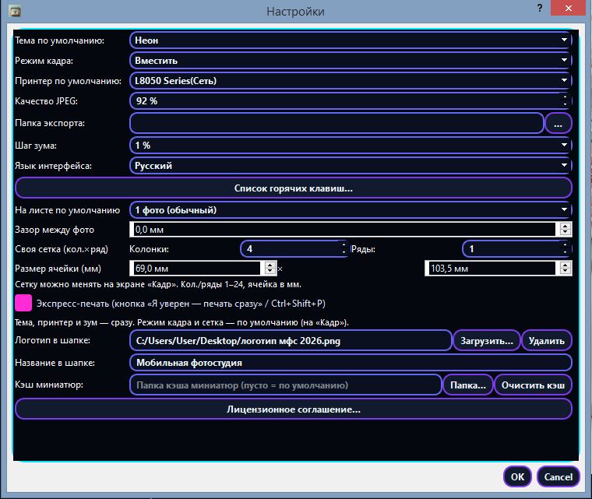Open the Шаг зума dropdown showing 1 %
Viewport: 592px width, 499px height.
[x=351, y=146]
